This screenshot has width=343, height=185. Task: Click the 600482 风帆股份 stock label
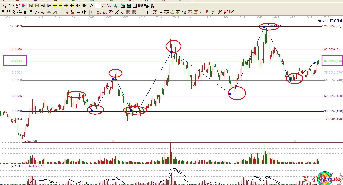[x=330, y=21]
